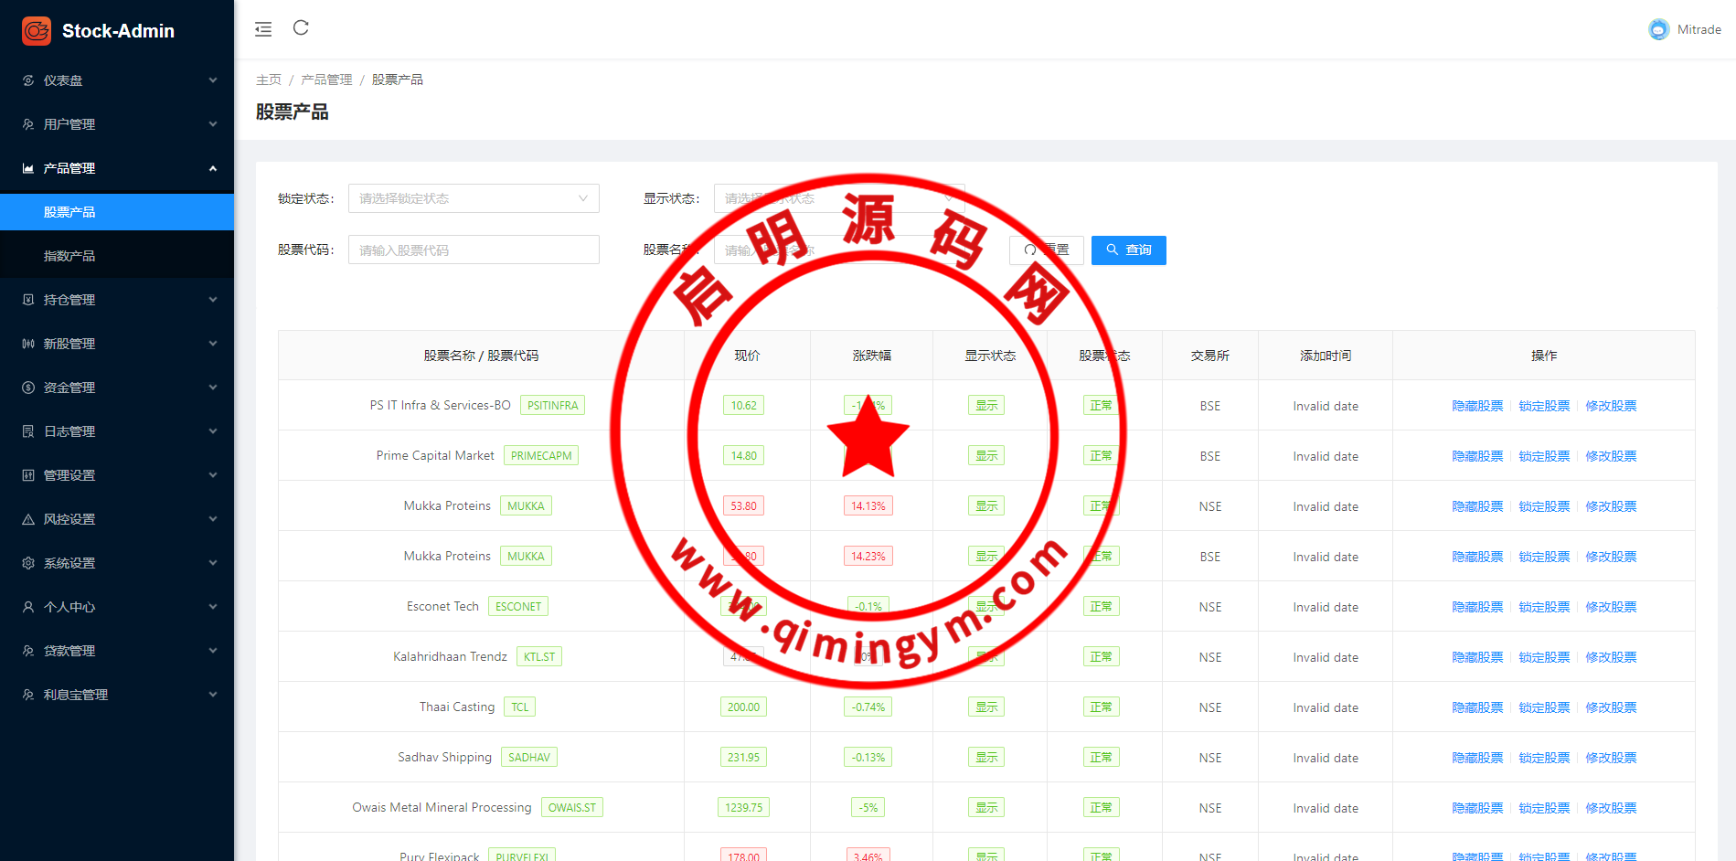Lock the Prime Capital Market stock
This screenshot has height=861, width=1736.
(x=1544, y=456)
